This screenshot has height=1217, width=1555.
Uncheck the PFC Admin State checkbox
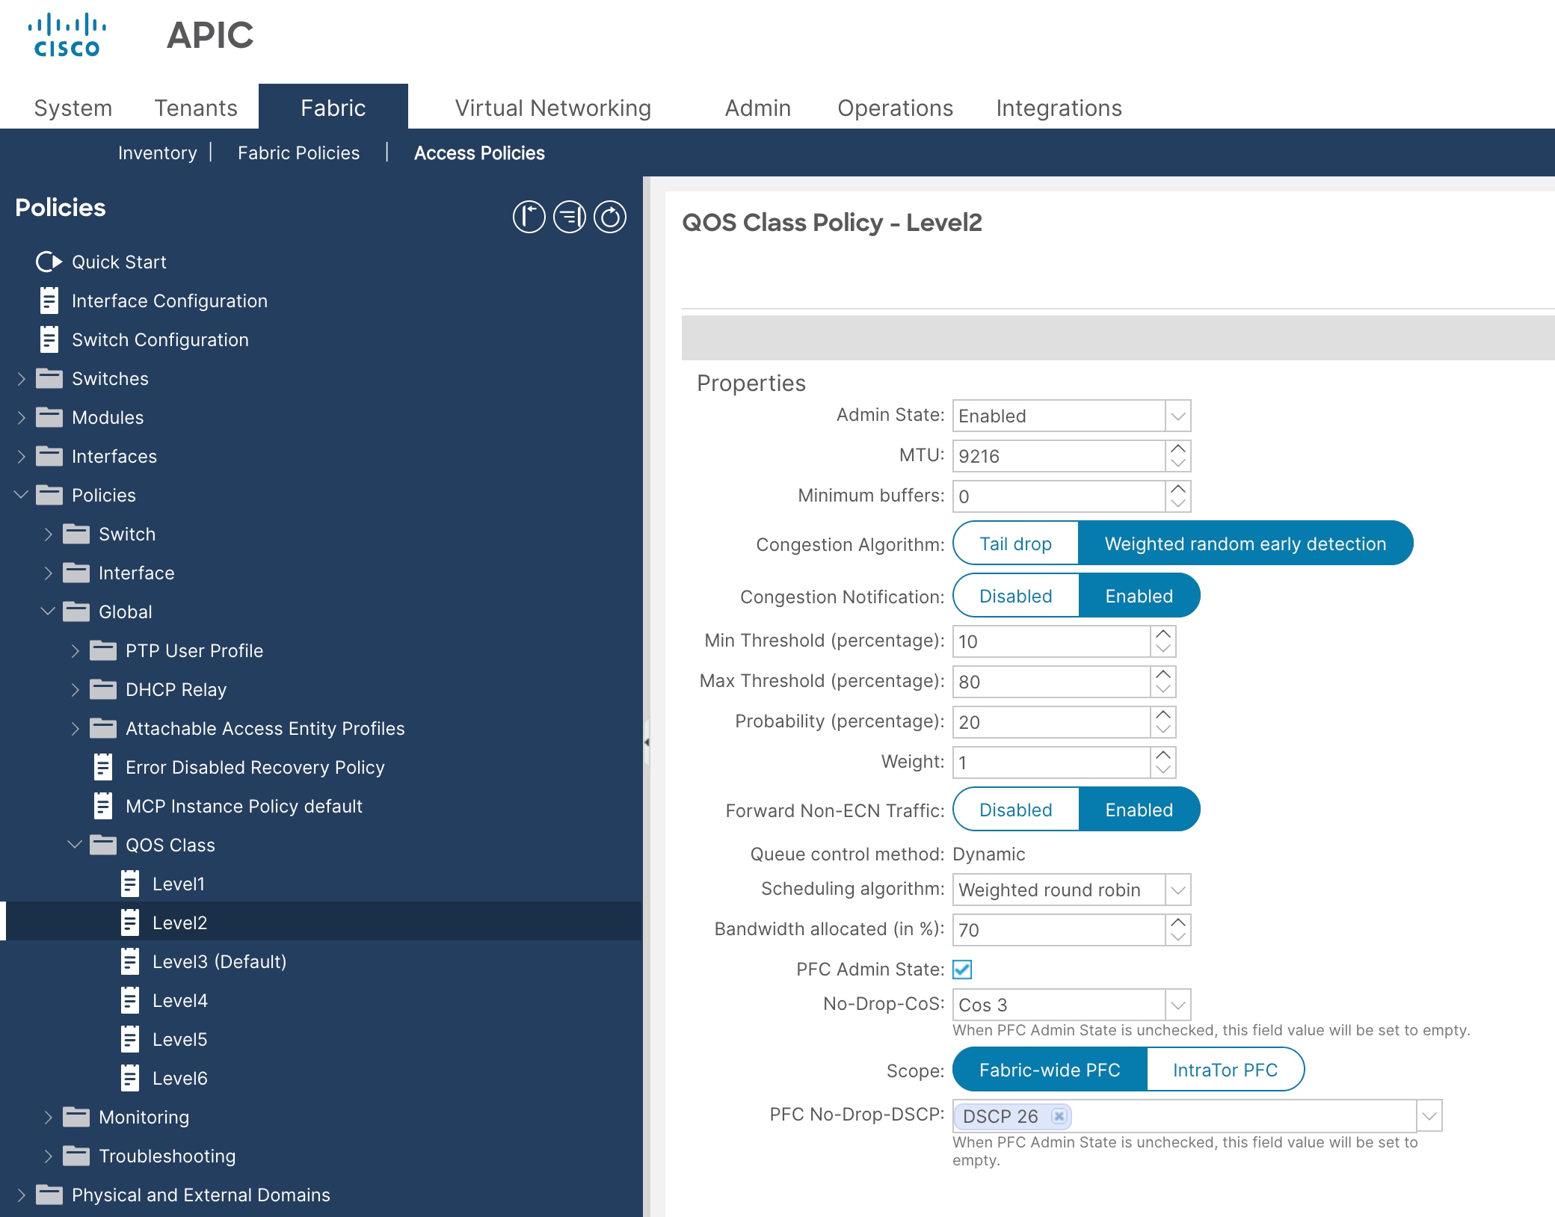[964, 970]
